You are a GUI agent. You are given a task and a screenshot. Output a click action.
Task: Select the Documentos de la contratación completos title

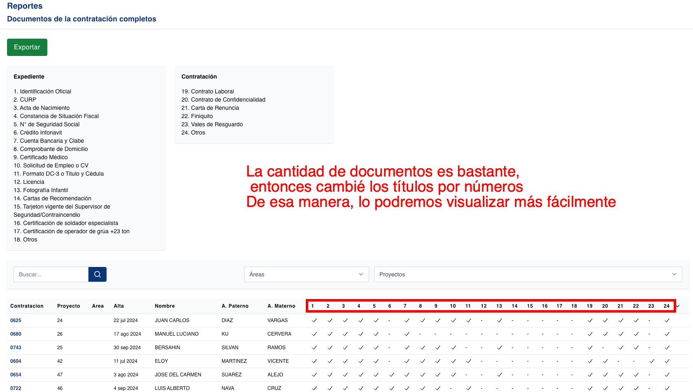[x=81, y=19]
